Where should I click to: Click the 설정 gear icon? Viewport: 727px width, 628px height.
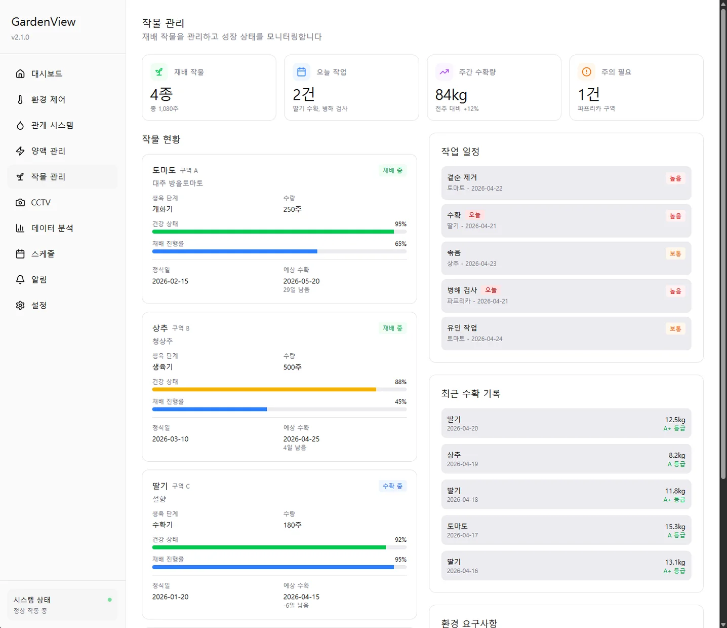[20, 305]
